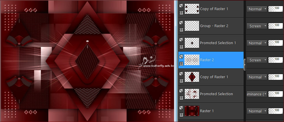Select 'Copy of Raster 1' beside triangles thumbnail
The image size is (284, 122).
(214, 9)
